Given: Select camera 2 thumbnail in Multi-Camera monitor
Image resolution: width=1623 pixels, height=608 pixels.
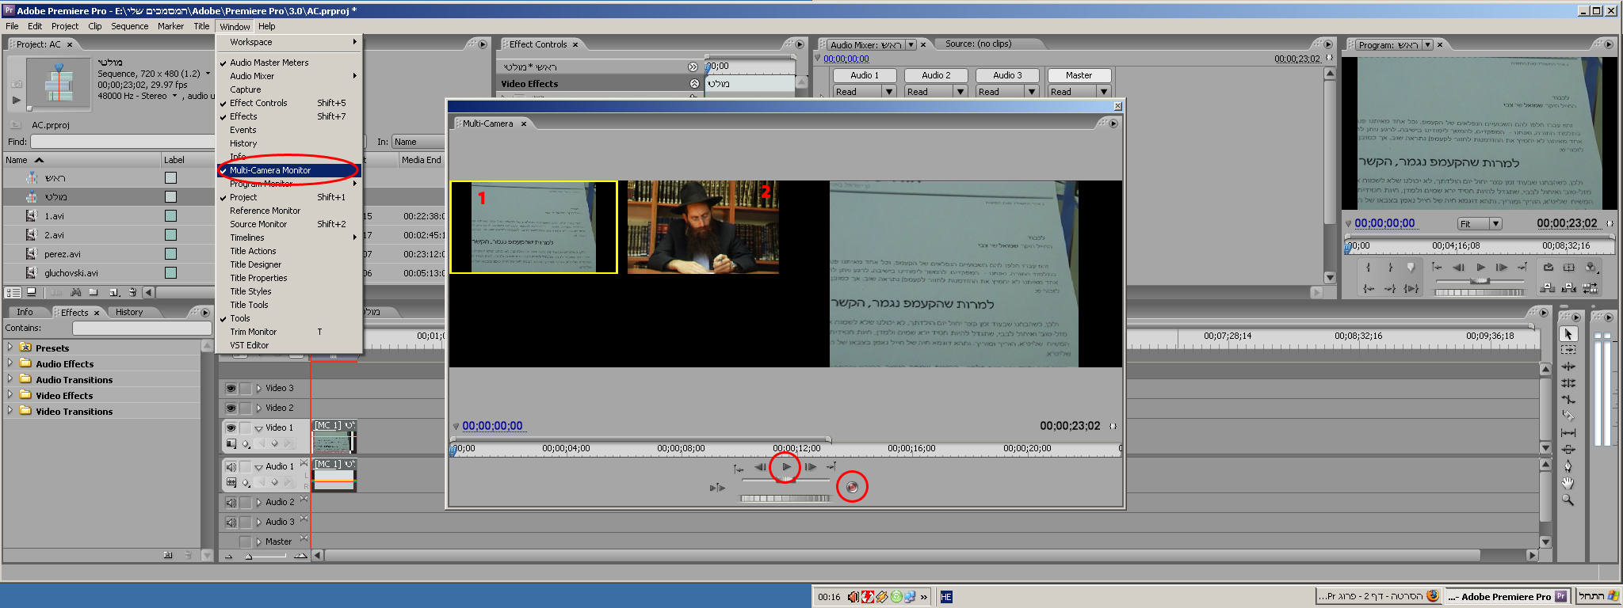Looking at the screenshot, I should coord(703,227).
